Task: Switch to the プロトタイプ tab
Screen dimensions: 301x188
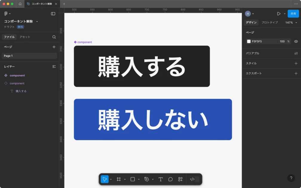Action: coord(270,23)
